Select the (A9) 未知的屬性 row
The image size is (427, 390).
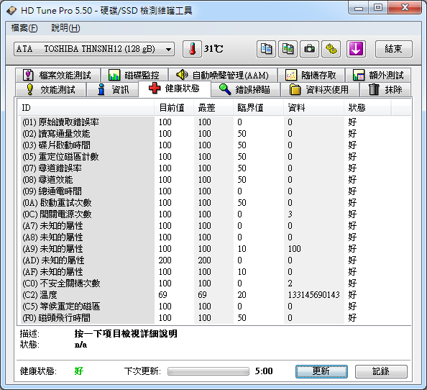point(214,249)
